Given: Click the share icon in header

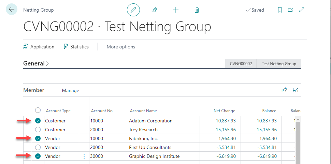Looking at the screenshot, I should coord(154,10).
